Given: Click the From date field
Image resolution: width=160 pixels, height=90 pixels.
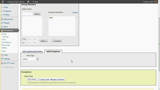Looking at the screenshot, I should pyautogui.click(x=33, y=39).
